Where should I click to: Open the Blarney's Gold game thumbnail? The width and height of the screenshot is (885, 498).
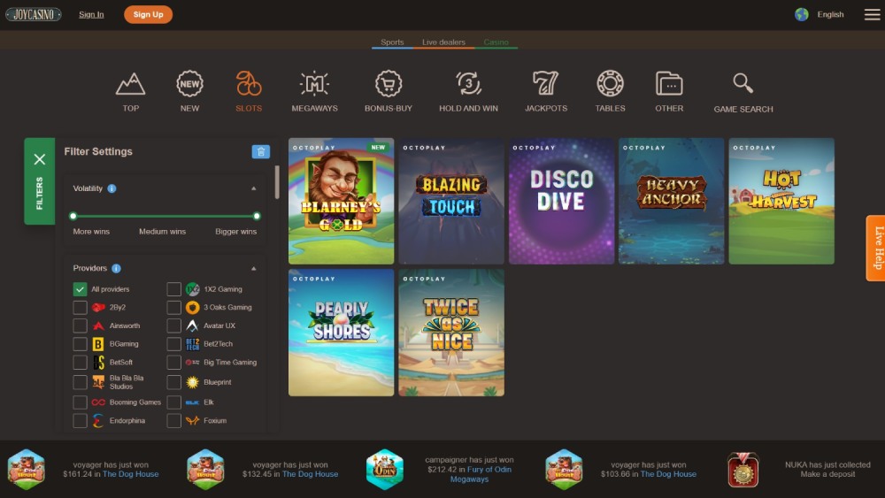(x=341, y=202)
